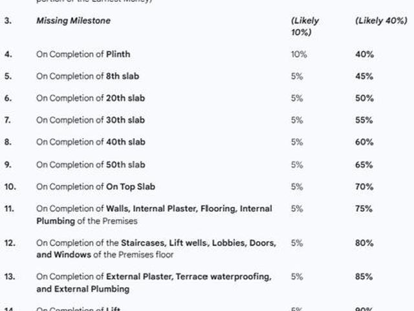Click the "On Completion of 8th slab" text
This screenshot has height=311, width=414.
pos(87,76)
